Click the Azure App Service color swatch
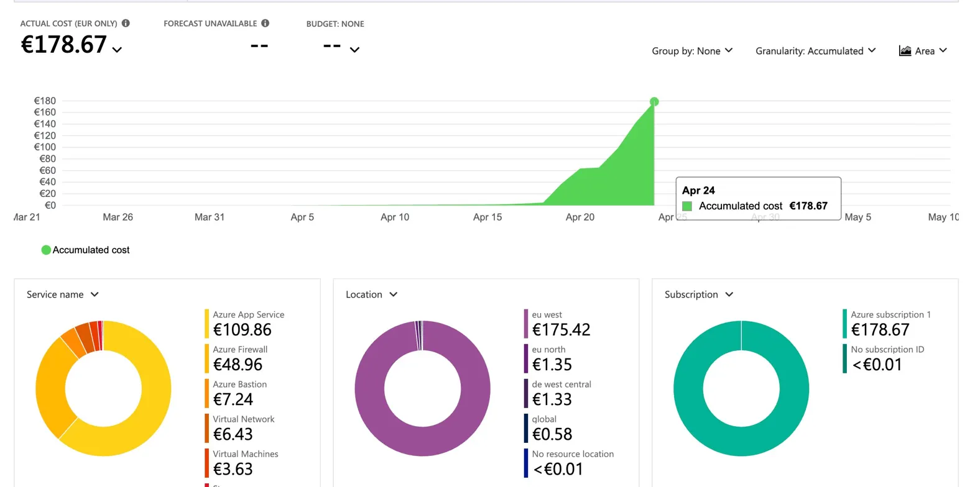 tap(207, 324)
